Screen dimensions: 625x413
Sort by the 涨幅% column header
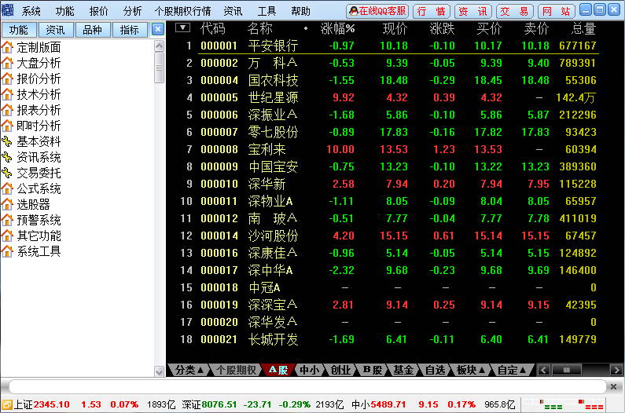337,29
